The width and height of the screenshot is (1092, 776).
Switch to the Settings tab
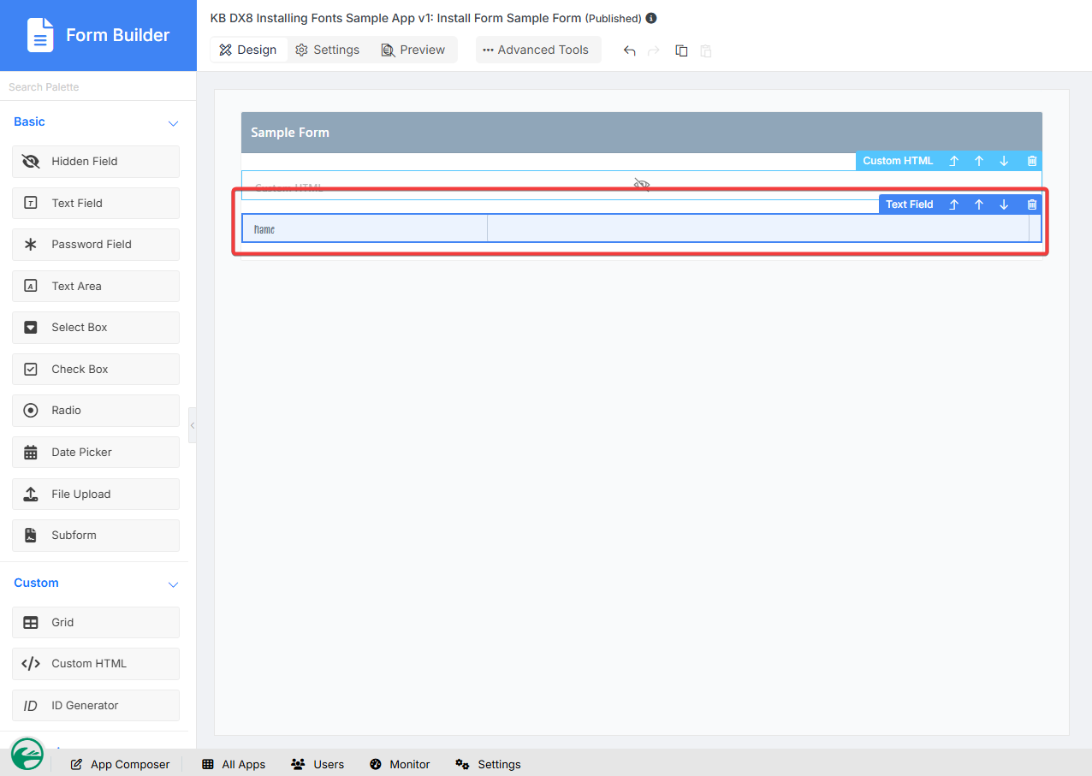(328, 50)
